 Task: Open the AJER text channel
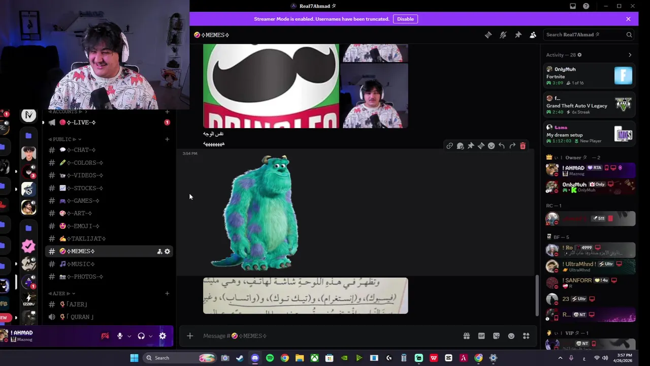(109, 304)
